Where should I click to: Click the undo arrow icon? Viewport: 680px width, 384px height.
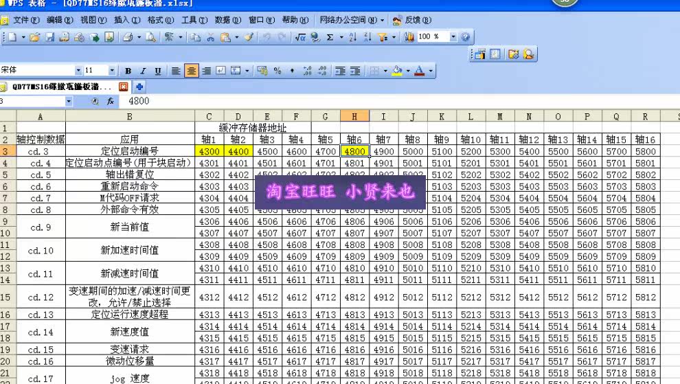click(x=267, y=37)
